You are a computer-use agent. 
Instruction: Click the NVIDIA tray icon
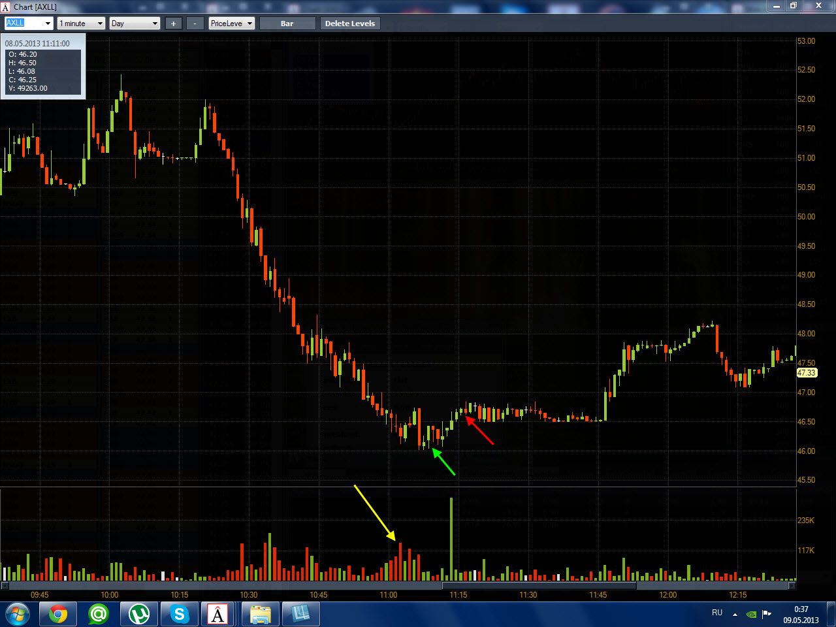[x=752, y=614]
